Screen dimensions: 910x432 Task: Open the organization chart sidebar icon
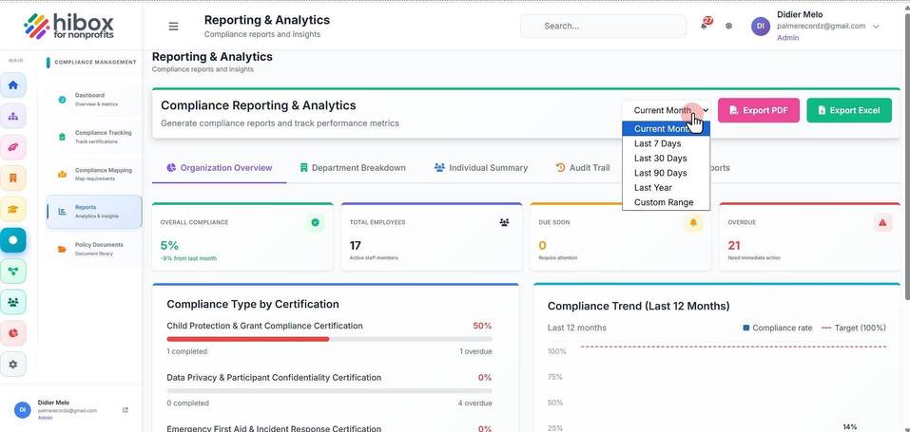tap(12, 116)
